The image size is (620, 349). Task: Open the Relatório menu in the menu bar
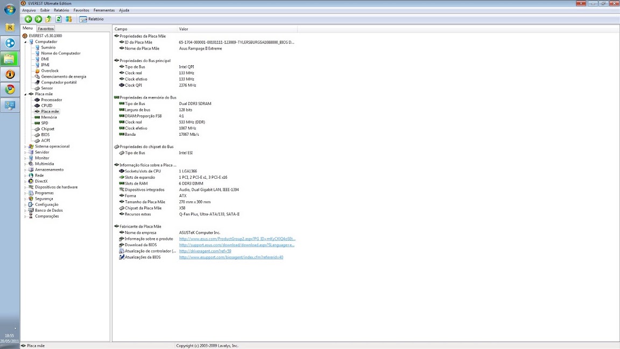pyautogui.click(x=61, y=10)
